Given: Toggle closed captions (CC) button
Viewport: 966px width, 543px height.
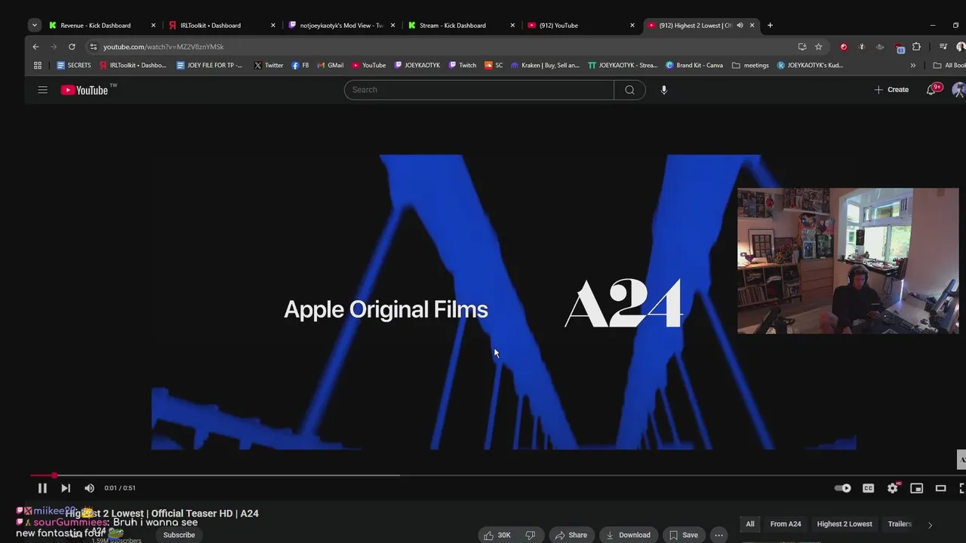Looking at the screenshot, I should [869, 488].
